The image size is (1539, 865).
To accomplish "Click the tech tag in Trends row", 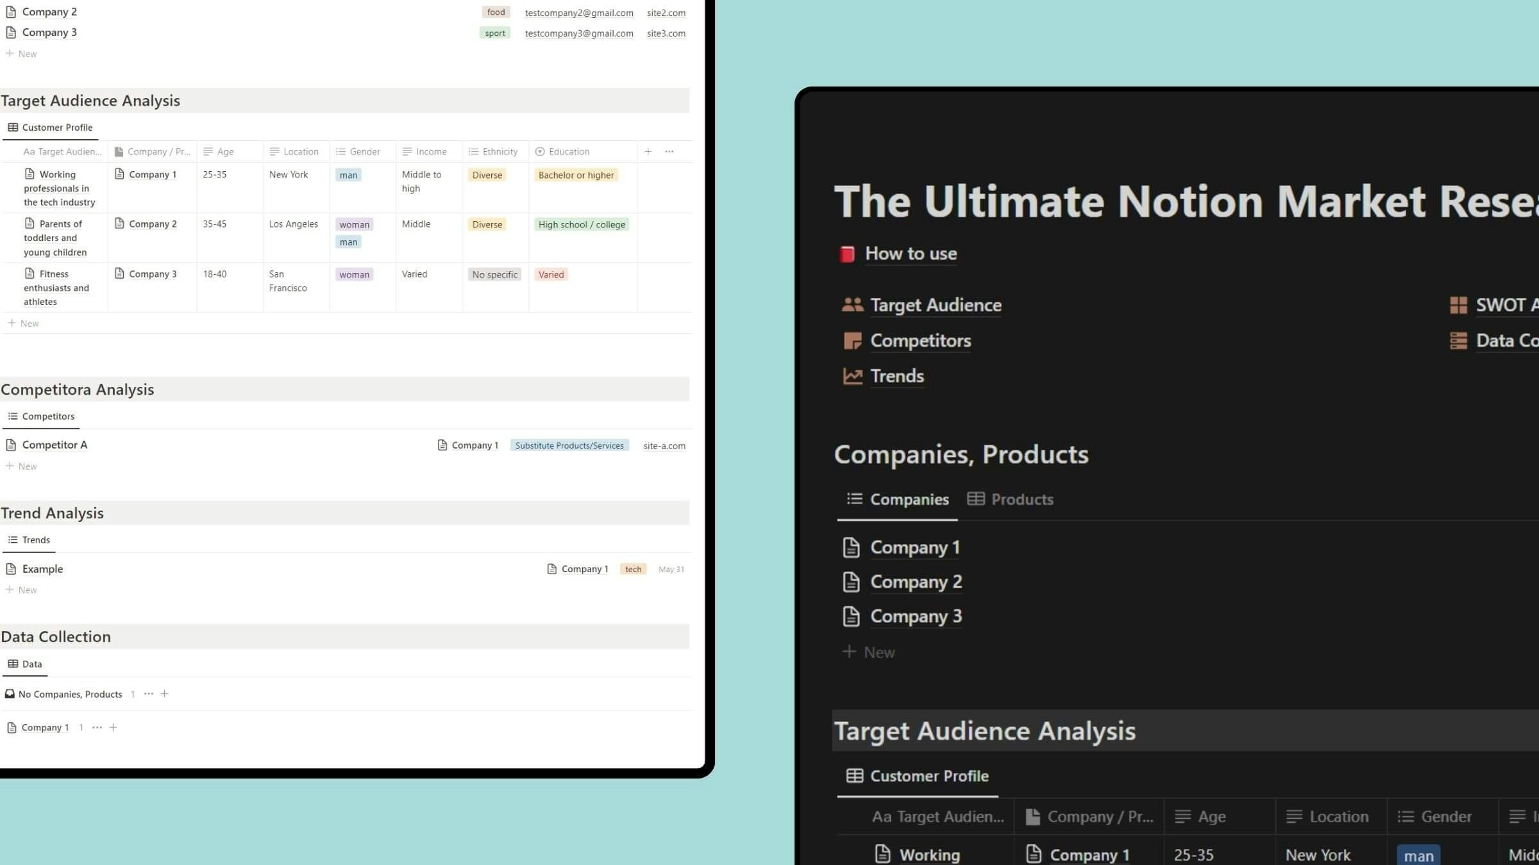I will [633, 569].
